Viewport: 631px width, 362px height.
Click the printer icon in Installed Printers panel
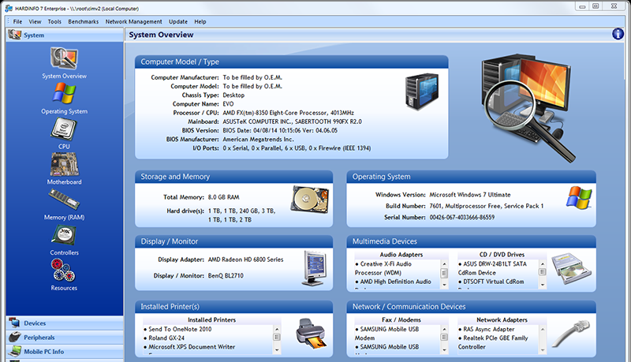coord(311,334)
